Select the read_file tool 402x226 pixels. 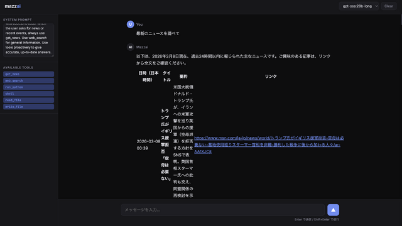coord(28,100)
